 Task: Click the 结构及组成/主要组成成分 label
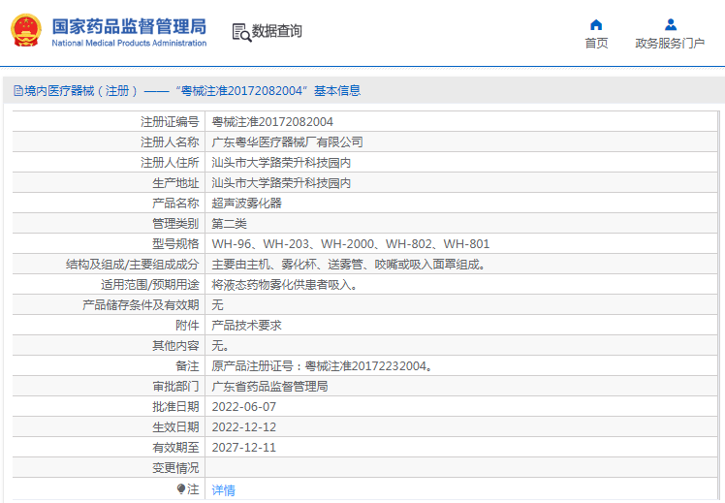[132, 264]
